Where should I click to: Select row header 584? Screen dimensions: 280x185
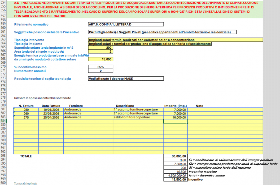point(3,121)
